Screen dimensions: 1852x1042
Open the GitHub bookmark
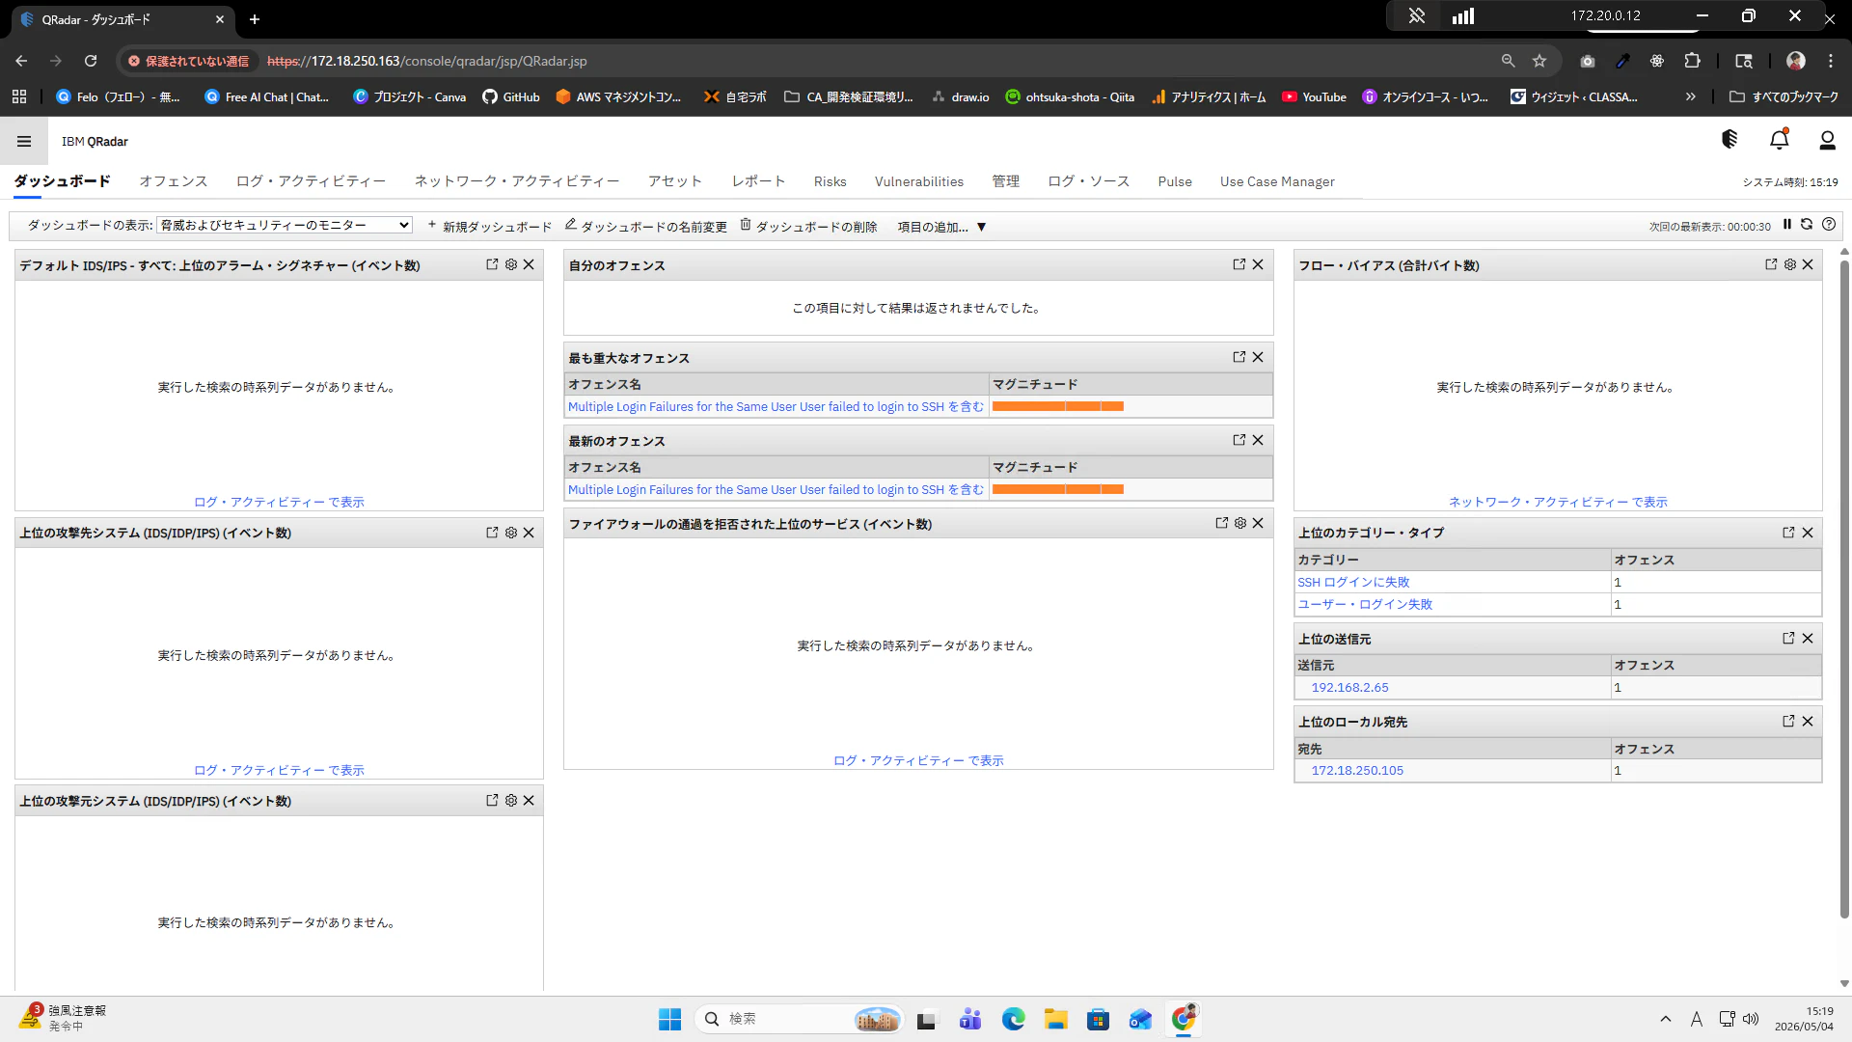click(x=511, y=96)
